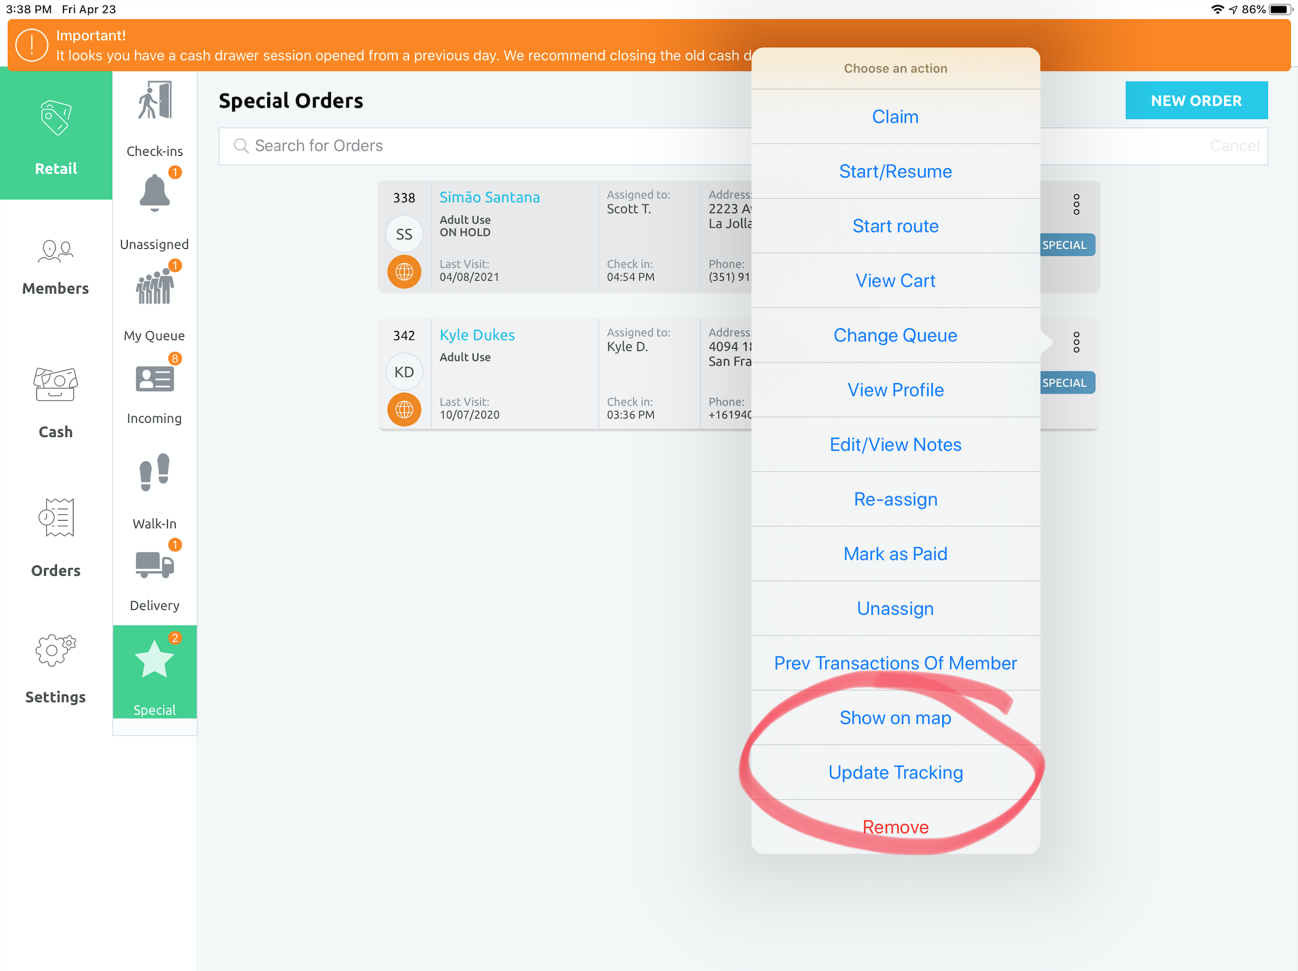The height and width of the screenshot is (971, 1298).
Task: Select Show on map action
Action: (895, 717)
